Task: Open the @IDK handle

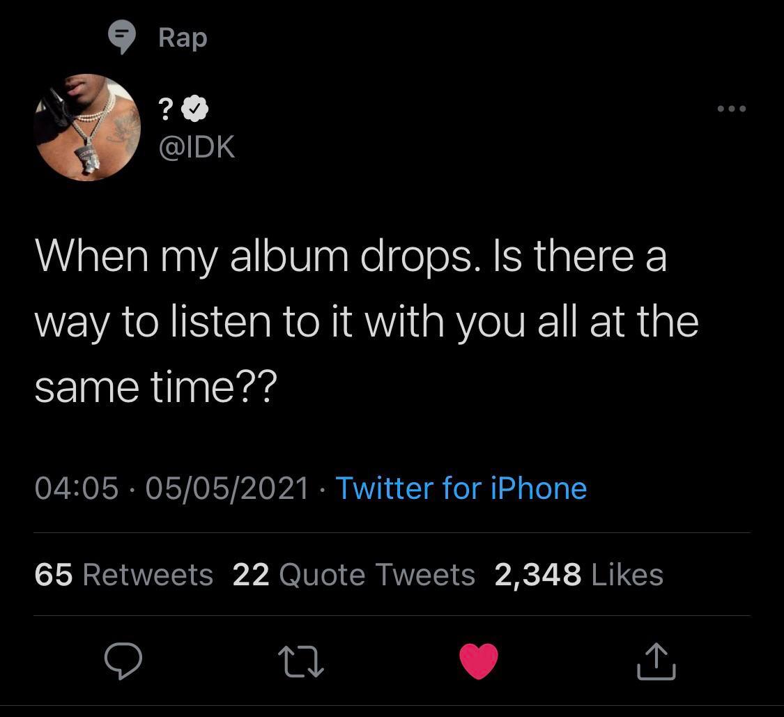Action: (x=197, y=147)
